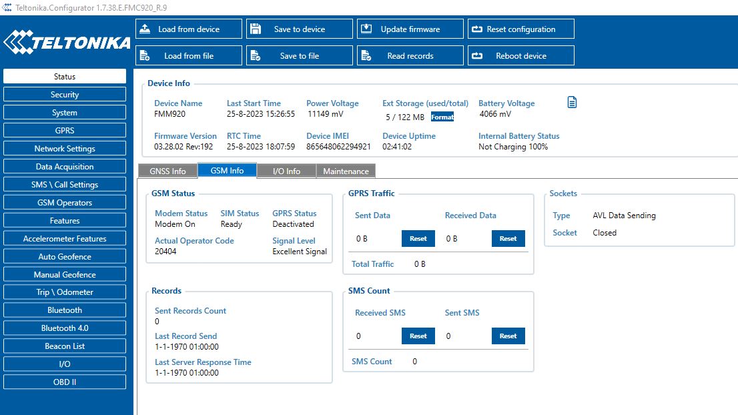Screen dimensions: 738x415
Task: Open Accelerometer Features section
Action: (65, 238)
